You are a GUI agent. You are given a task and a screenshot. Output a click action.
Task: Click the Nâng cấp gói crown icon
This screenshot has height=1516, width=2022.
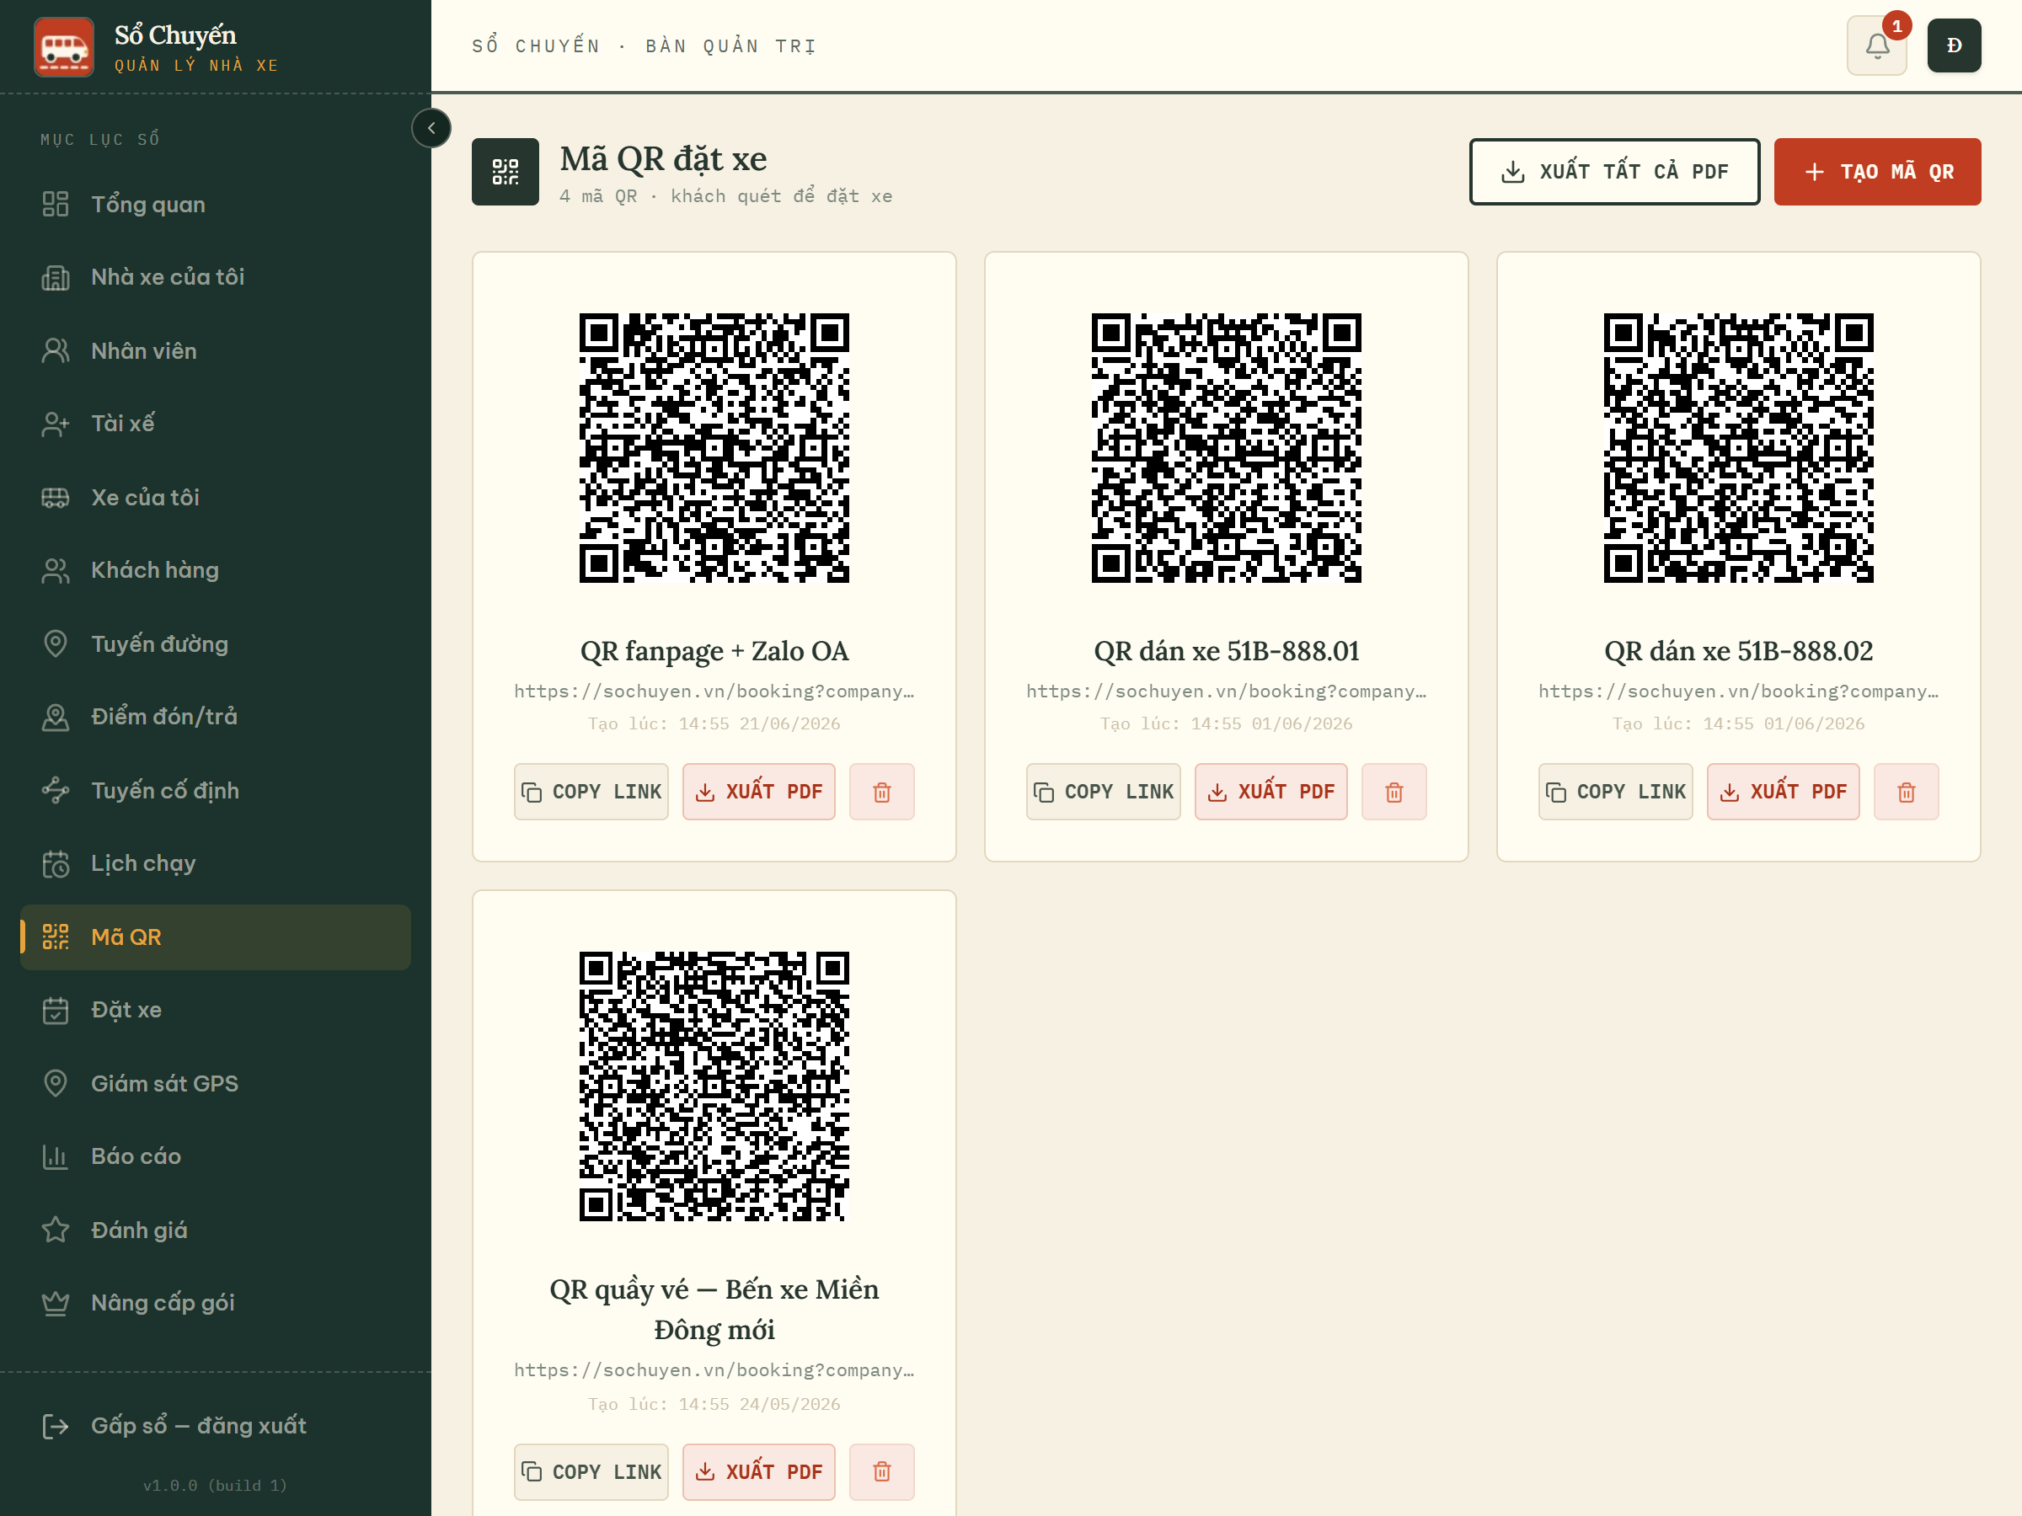click(x=56, y=1303)
